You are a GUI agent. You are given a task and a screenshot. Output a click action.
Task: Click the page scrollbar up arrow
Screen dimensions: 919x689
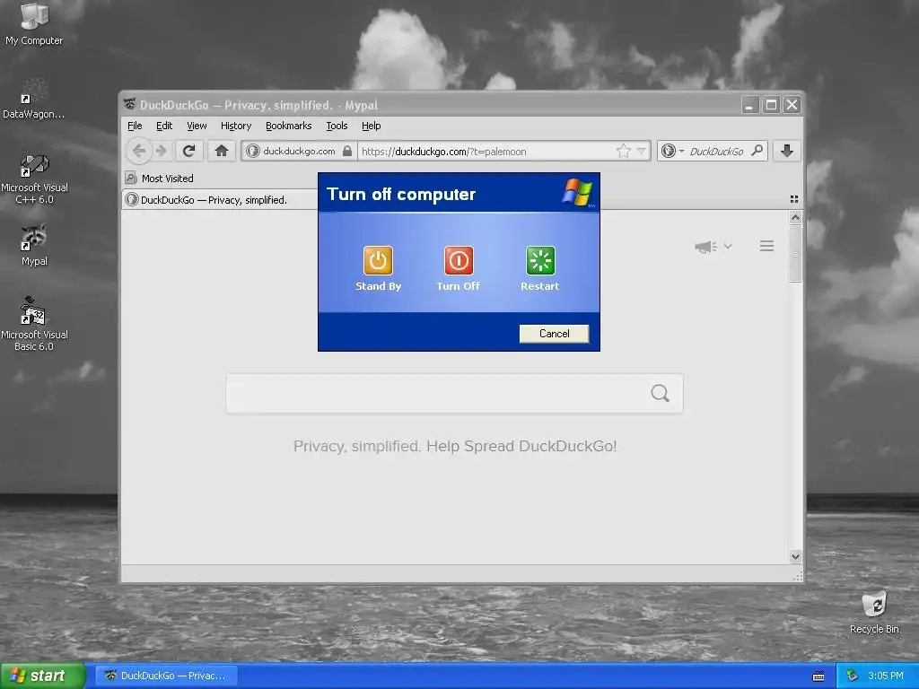(795, 217)
